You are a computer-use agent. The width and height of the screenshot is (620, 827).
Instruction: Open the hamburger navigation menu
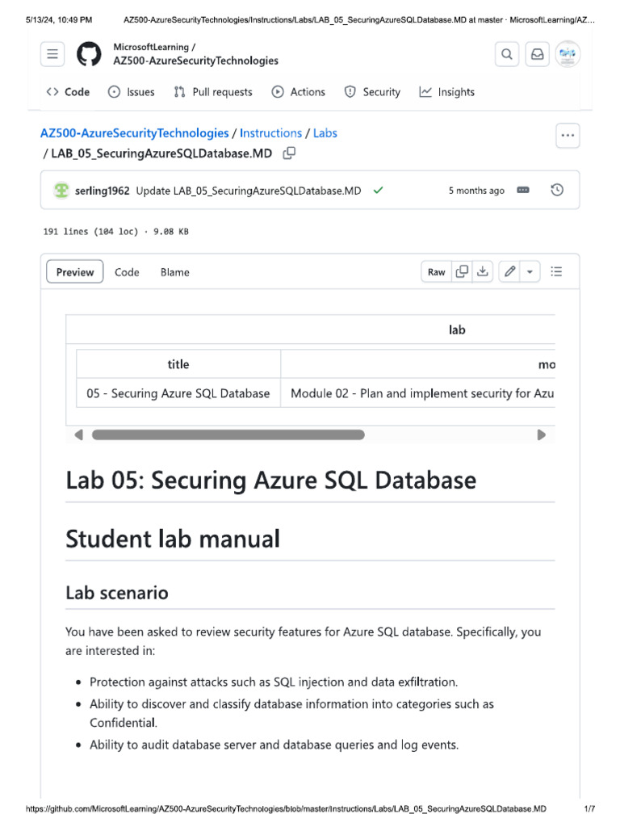pyautogui.click(x=52, y=54)
